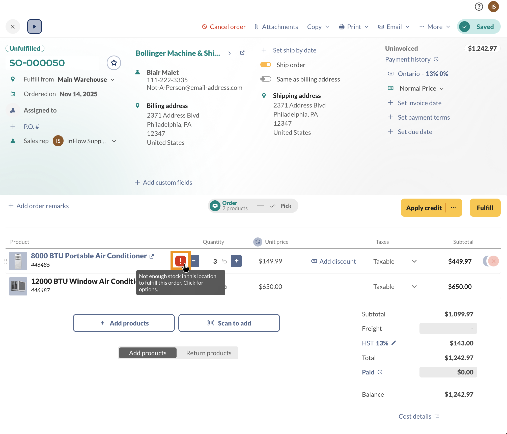Click the red stock warning icon
This screenshot has height=434, width=507.
[x=180, y=261]
